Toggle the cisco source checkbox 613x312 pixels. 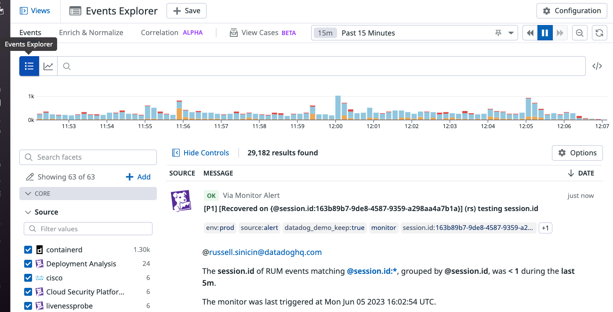pos(28,278)
